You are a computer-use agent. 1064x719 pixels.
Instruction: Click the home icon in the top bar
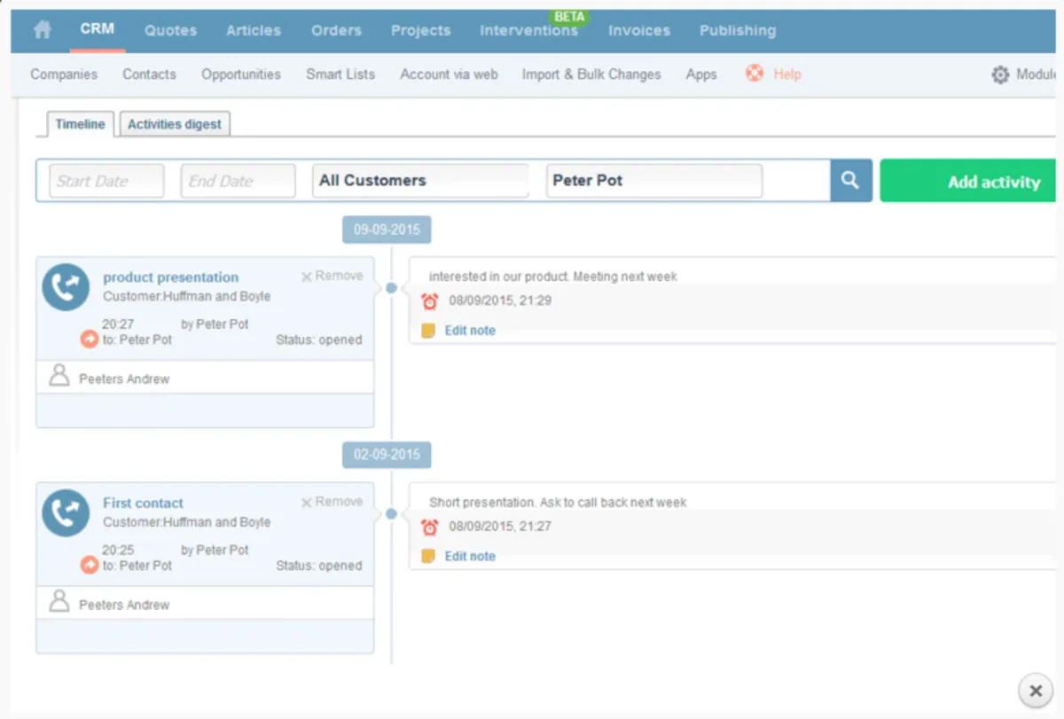click(42, 30)
